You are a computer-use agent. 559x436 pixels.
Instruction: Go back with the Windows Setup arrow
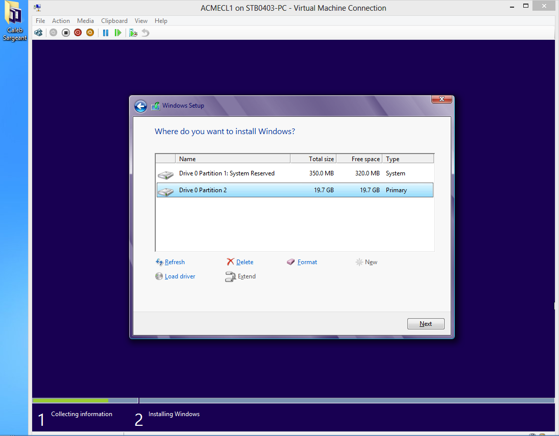(140, 106)
